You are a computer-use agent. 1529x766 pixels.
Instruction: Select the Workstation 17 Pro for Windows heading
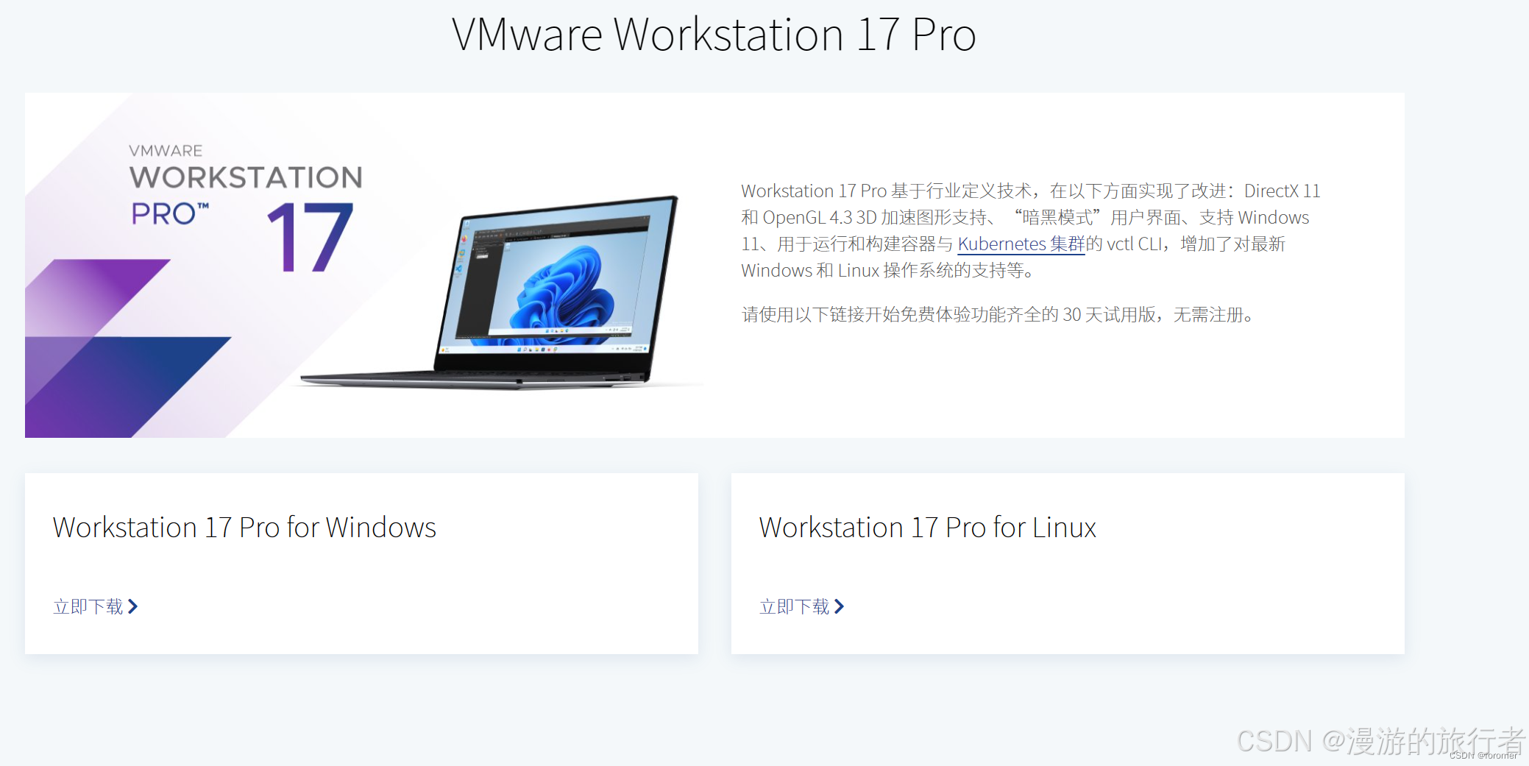pos(244,528)
